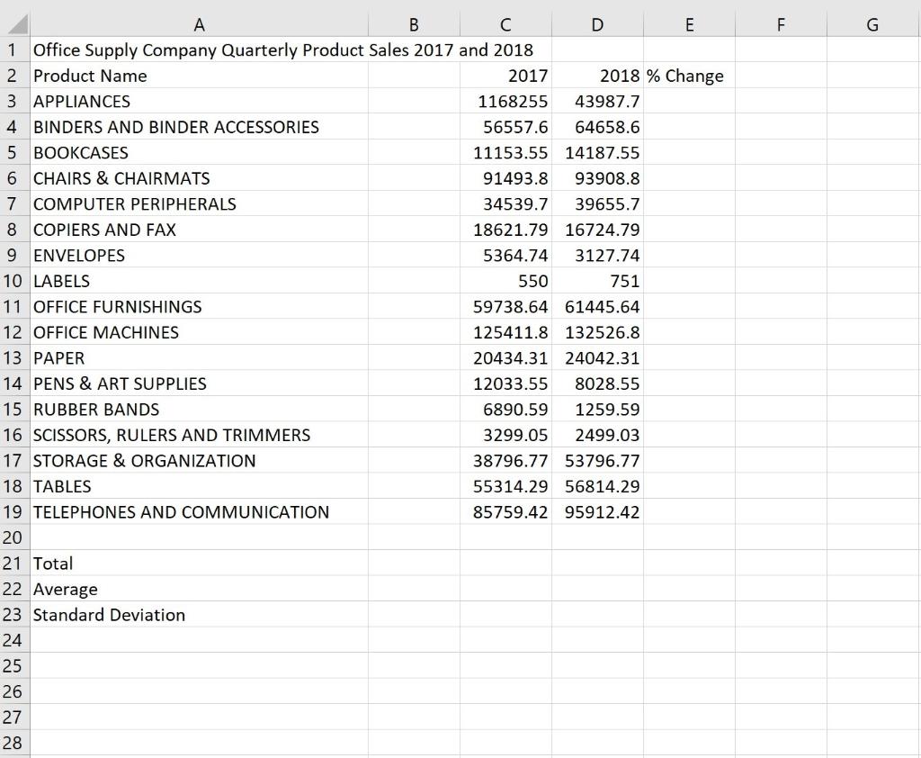Select row 21 header
This screenshot has height=758, width=921.
click(x=13, y=564)
